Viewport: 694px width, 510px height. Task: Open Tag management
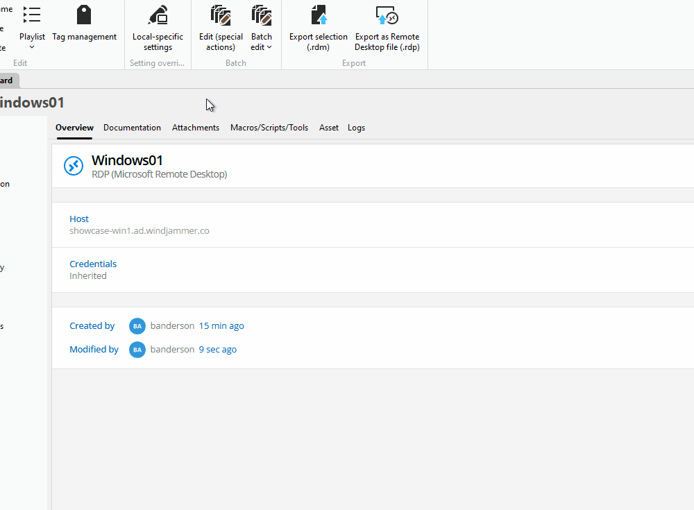pos(84,24)
